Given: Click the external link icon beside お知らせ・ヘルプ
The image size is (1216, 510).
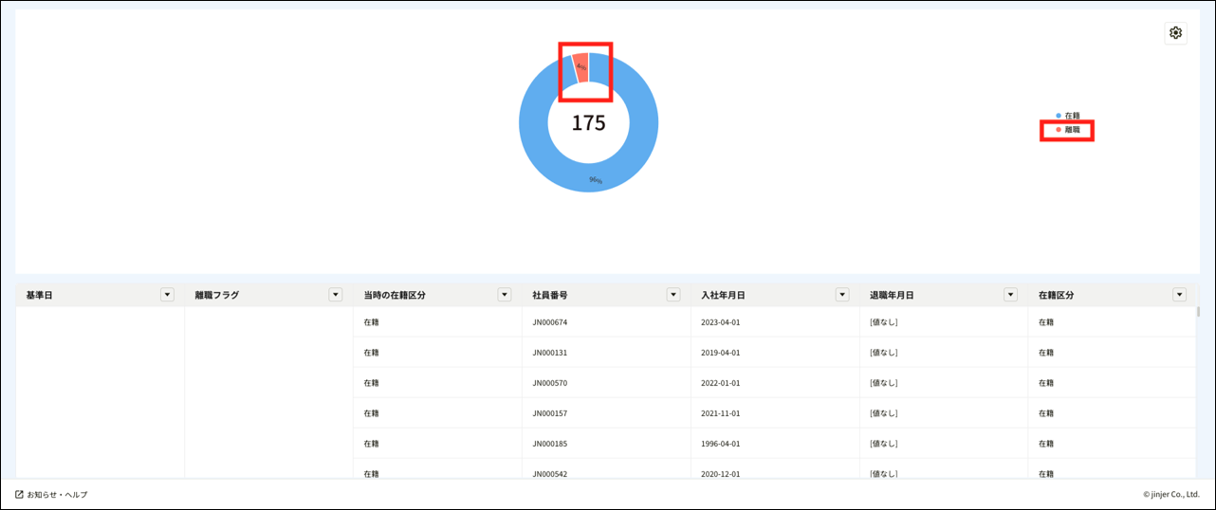Looking at the screenshot, I should 19,494.
